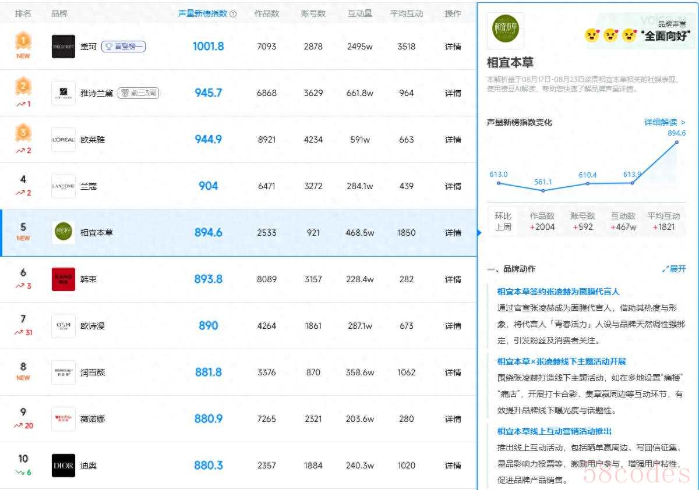The height and width of the screenshot is (490, 699).
Task: Click the 品牌 column header
Action: (59, 13)
